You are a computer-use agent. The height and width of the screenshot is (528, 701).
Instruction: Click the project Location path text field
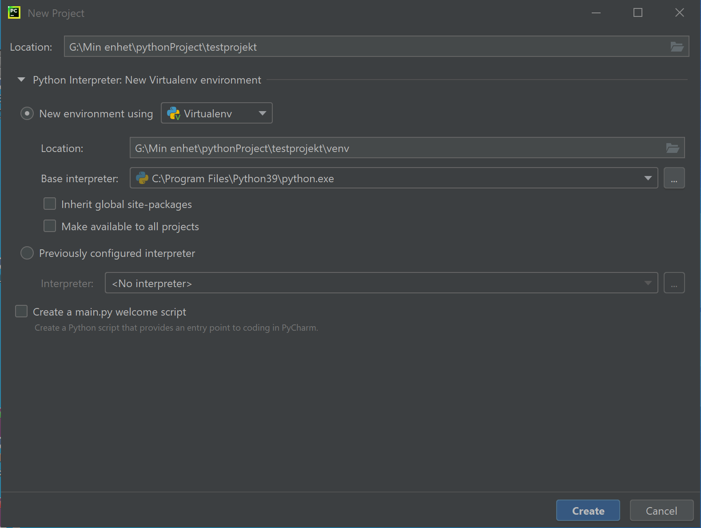tap(364, 47)
